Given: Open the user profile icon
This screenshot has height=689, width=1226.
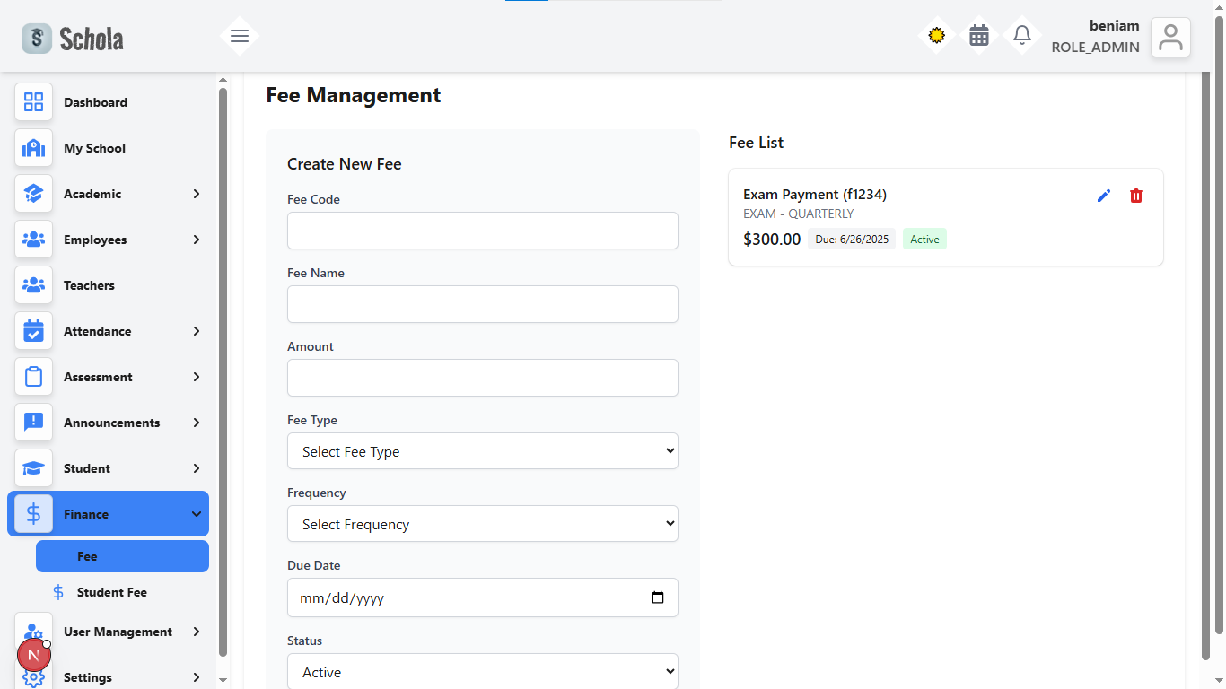Looking at the screenshot, I should 1170,37.
